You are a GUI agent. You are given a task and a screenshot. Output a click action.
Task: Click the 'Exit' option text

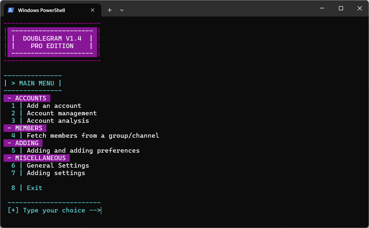[x=34, y=188]
